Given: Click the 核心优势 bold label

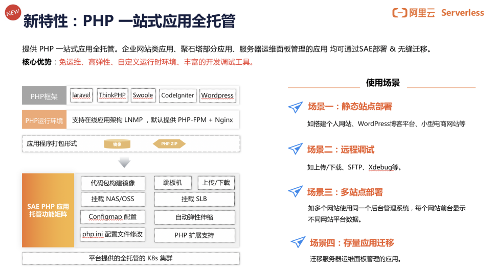Looking at the screenshot, I should tap(37, 62).
